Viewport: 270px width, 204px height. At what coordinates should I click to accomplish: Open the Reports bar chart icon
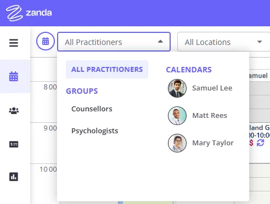click(x=14, y=177)
